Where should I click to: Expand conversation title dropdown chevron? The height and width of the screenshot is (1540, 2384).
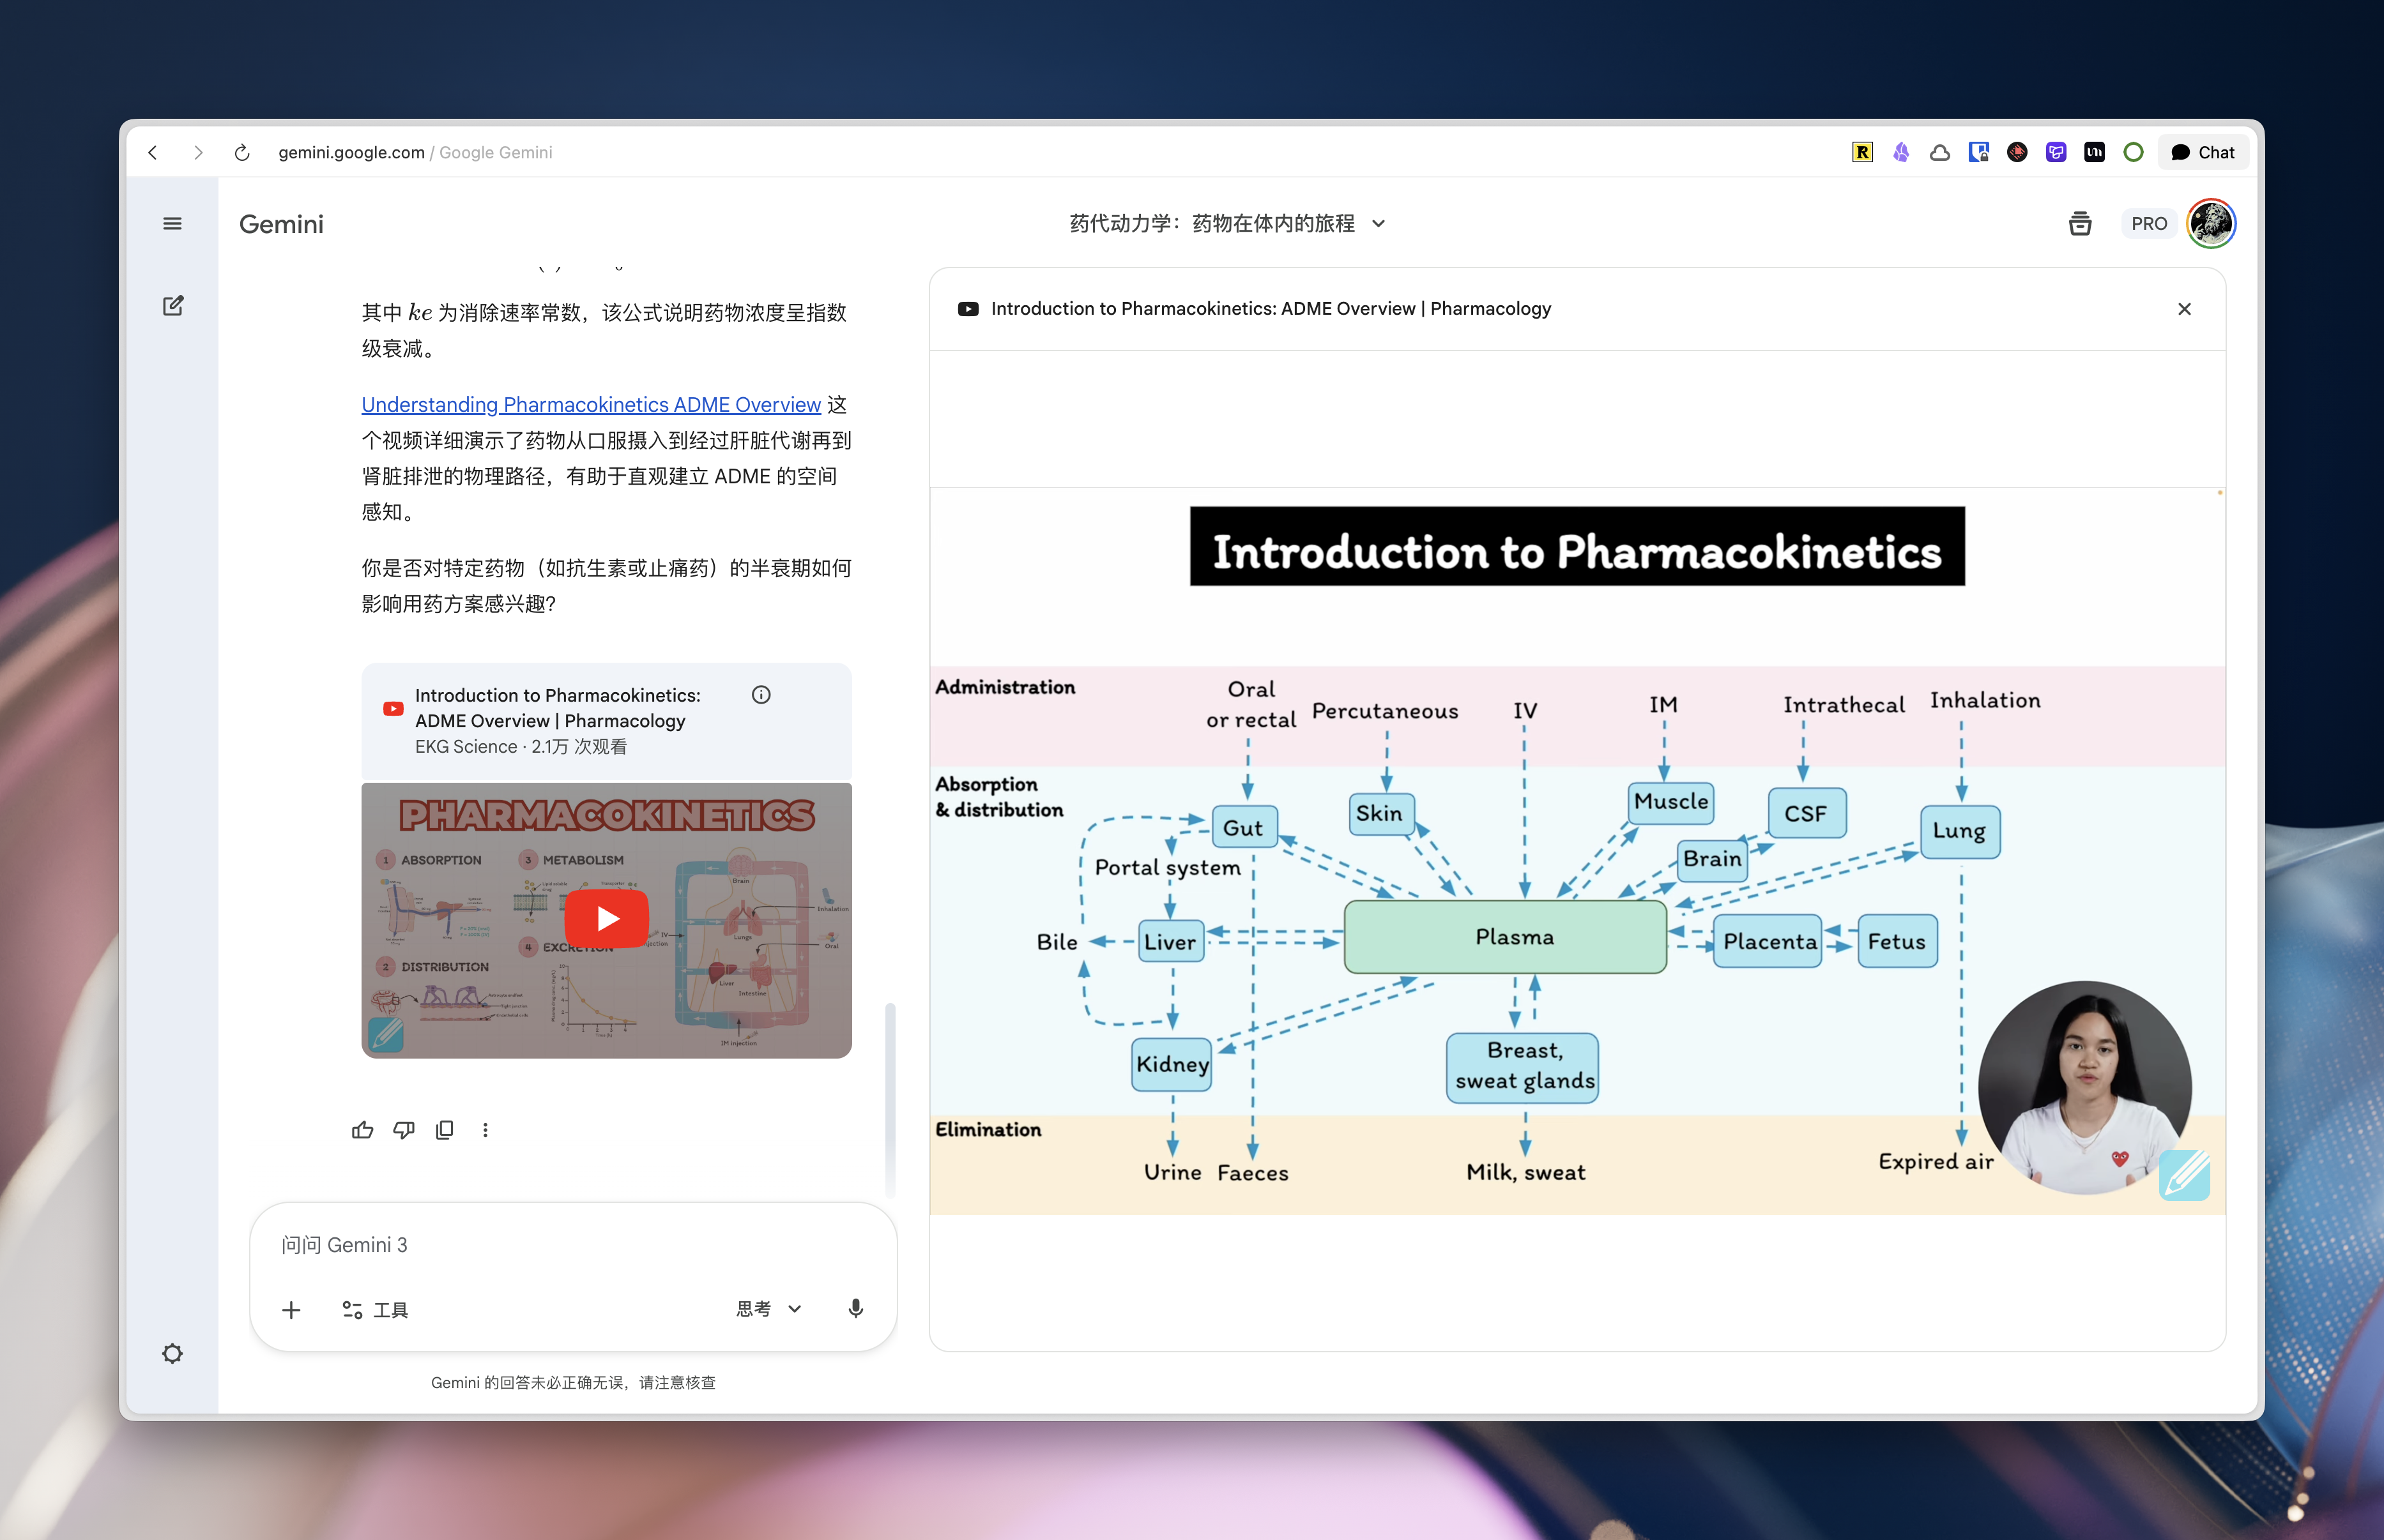[x=1379, y=224]
